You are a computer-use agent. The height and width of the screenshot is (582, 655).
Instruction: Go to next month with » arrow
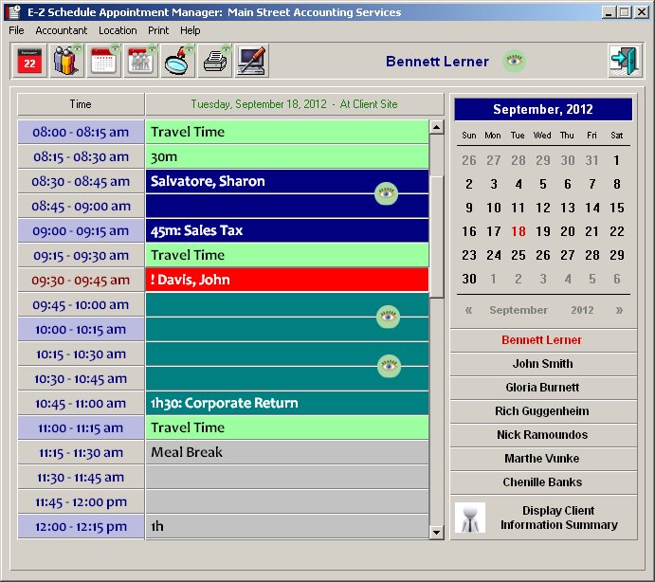click(x=619, y=310)
